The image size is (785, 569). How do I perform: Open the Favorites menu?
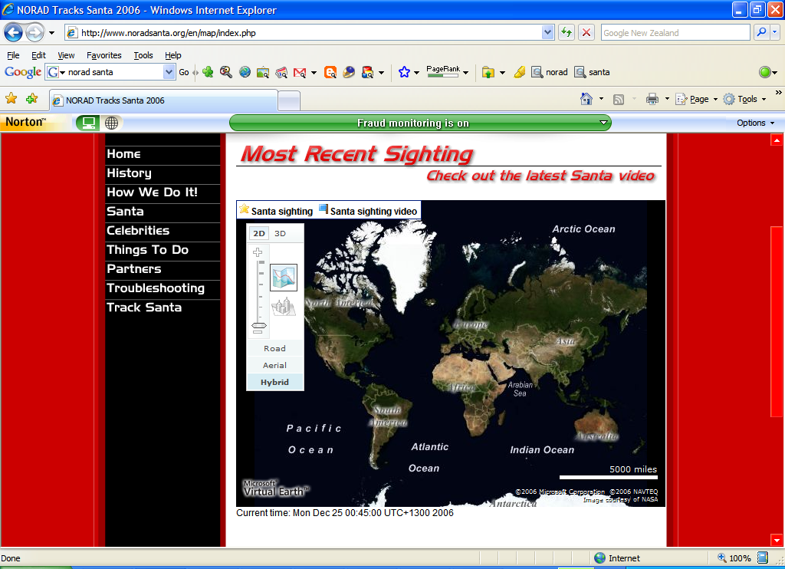103,55
